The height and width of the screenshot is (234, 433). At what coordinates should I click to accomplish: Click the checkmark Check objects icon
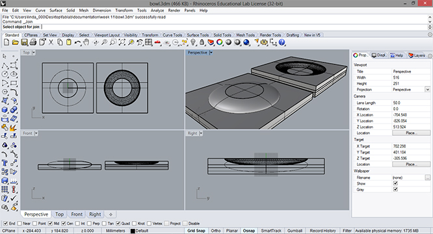coord(14,198)
